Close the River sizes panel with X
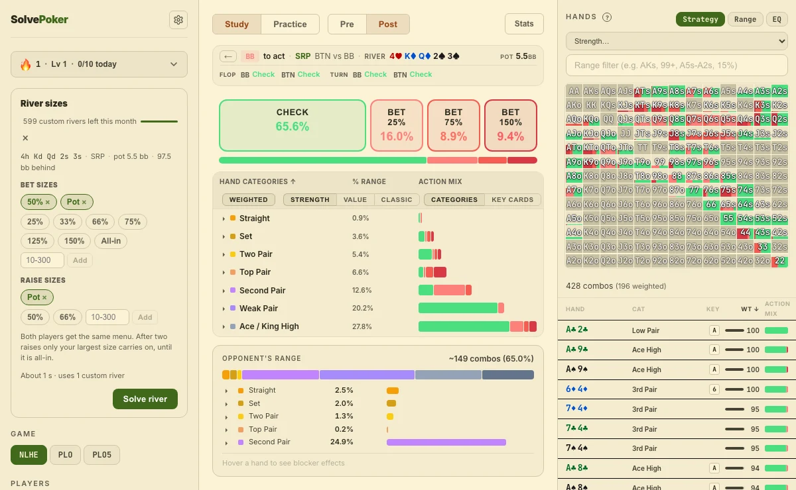 [25, 138]
